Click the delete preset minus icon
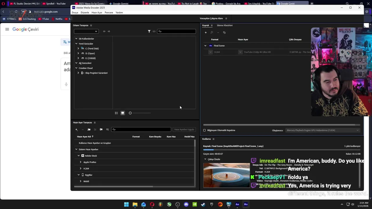The height and width of the screenshot is (209, 372). pyautogui.click(x=83, y=129)
